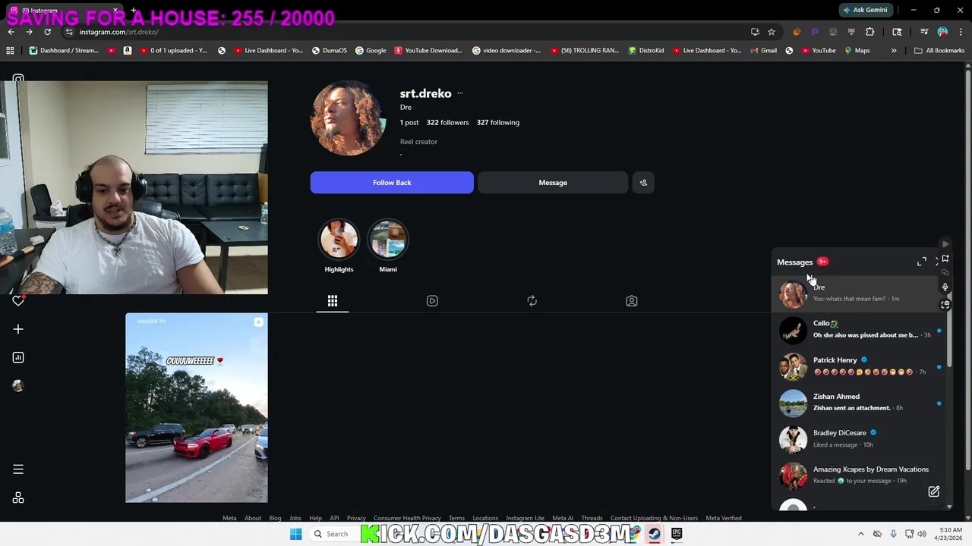Install app icon in address bar

point(755,32)
